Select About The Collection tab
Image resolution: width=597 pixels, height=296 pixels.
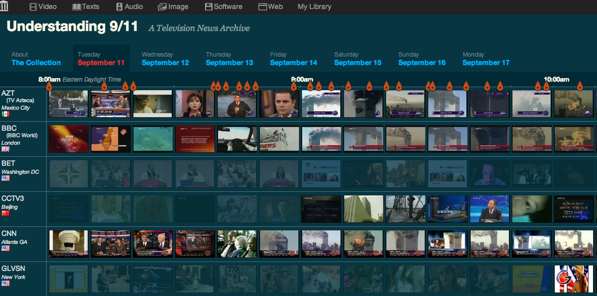[36, 59]
